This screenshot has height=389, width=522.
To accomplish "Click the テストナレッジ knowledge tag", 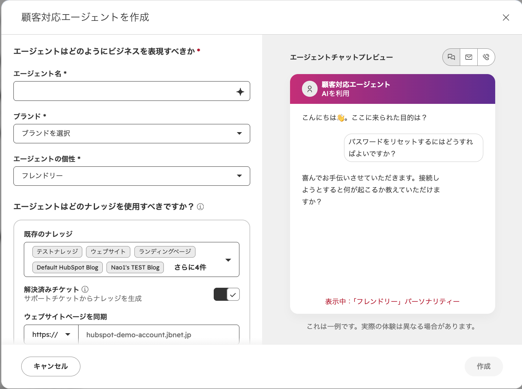I will 57,252.
